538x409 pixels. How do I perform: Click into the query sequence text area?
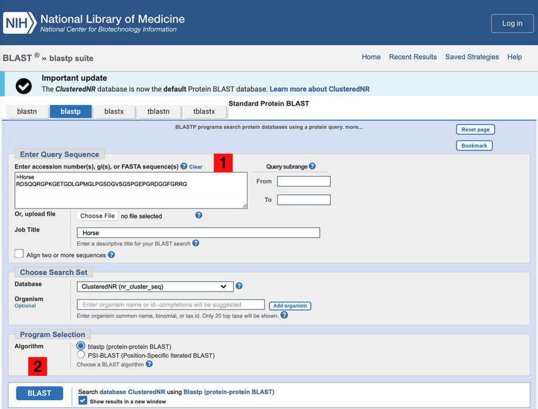(131, 190)
